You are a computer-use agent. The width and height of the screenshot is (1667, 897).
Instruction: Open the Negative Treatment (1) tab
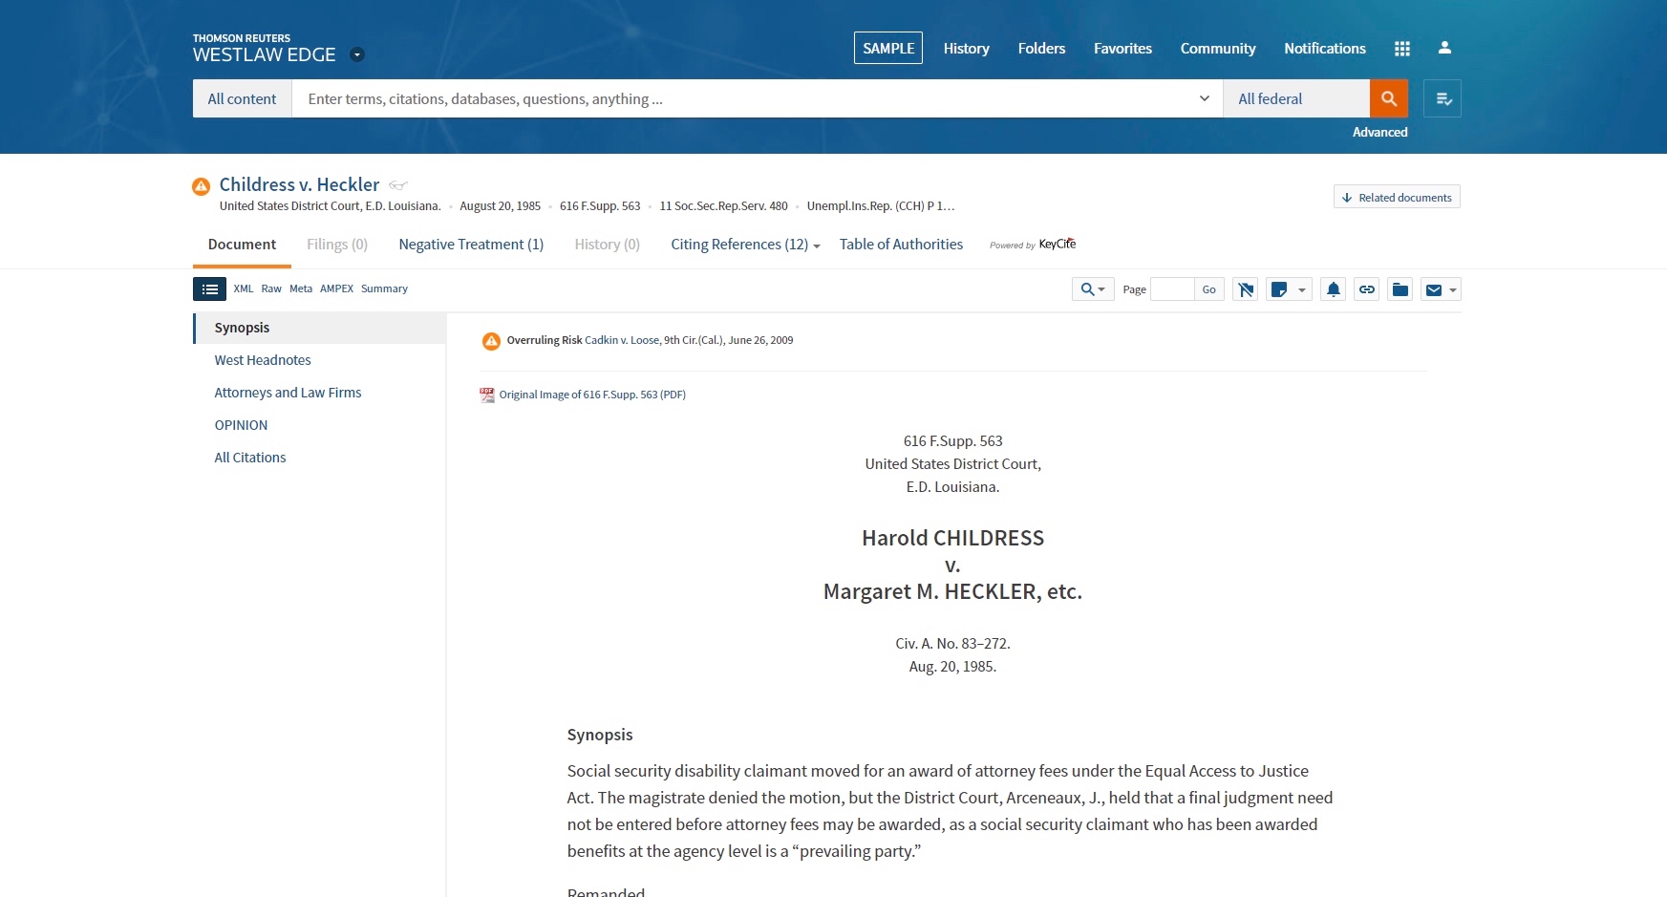471,245
